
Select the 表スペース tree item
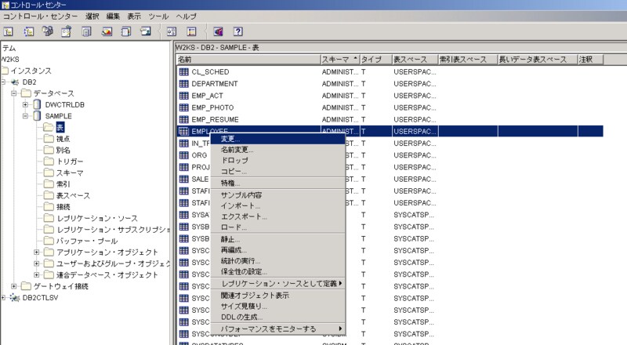click(73, 195)
